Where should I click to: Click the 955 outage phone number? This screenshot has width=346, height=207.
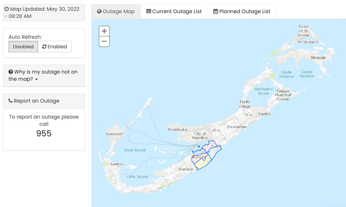click(x=44, y=133)
